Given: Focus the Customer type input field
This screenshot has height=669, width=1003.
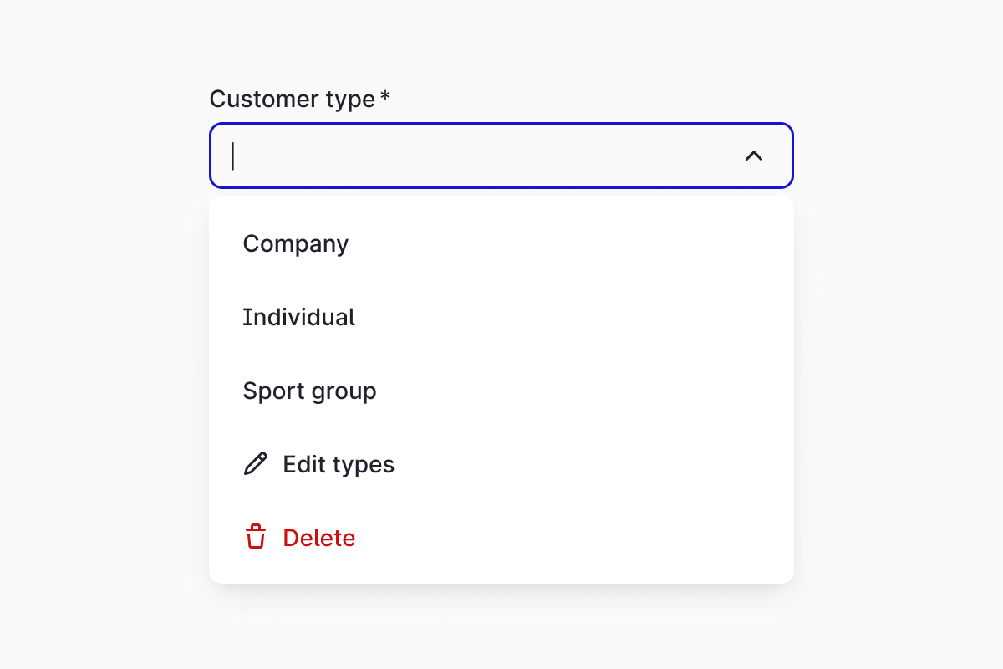Looking at the screenshot, I should point(485,156).
